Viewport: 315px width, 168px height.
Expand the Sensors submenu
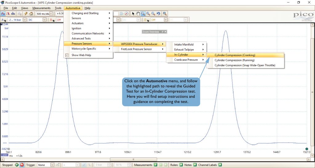[x=88, y=18]
